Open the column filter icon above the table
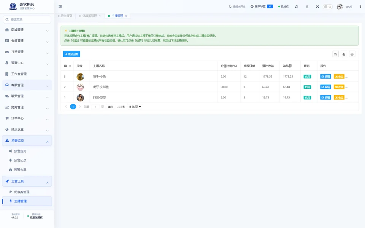 click(336, 54)
